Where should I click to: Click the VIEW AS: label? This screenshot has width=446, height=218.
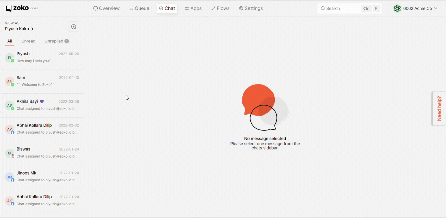[x=13, y=23]
